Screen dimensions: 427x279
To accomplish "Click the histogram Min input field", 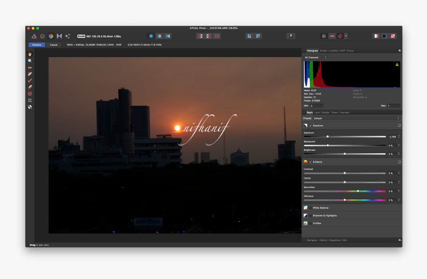I will pyautogui.click(x=316, y=106).
